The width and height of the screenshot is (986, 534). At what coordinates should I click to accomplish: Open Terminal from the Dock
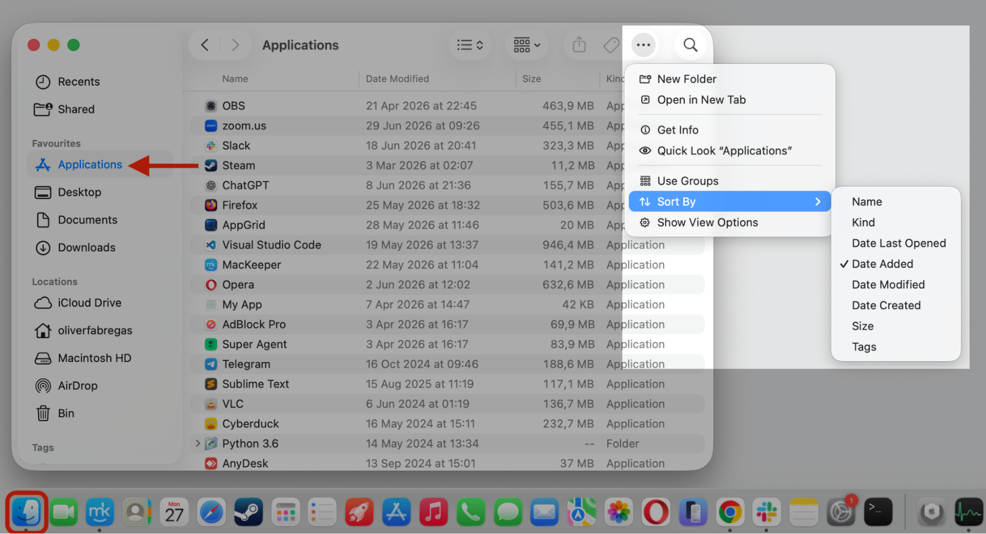[878, 513]
